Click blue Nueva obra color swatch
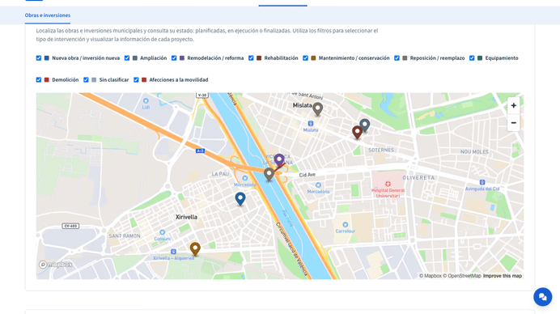560x314 pixels. tap(46, 58)
